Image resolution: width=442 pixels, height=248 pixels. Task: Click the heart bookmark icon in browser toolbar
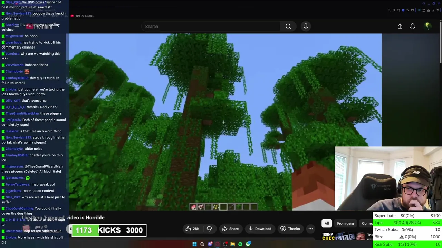pos(412,10)
